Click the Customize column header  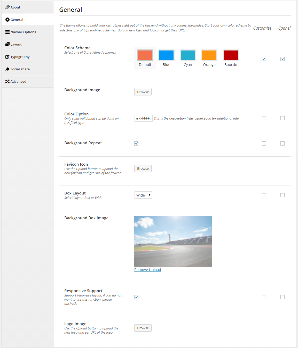262,28
